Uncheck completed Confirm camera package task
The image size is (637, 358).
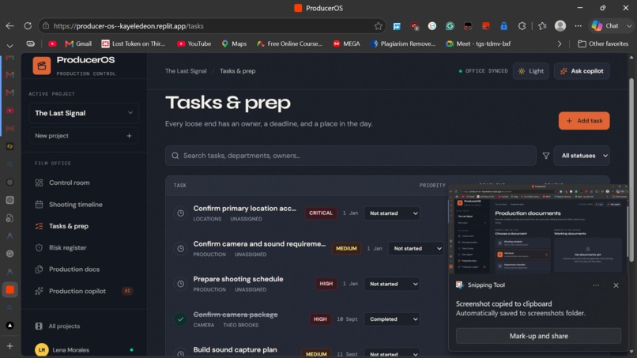coord(181,319)
